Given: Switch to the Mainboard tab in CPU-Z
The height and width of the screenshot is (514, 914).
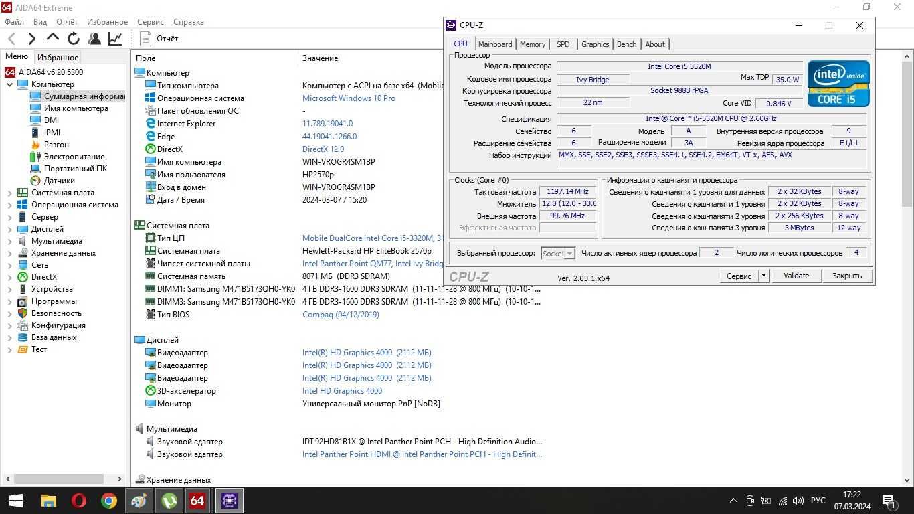Looking at the screenshot, I should click(x=495, y=44).
